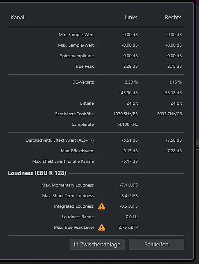Click the DC-Versatz label
199x264 pixels.
click(83, 82)
